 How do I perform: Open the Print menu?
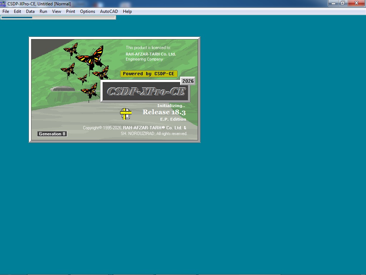(x=70, y=11)
